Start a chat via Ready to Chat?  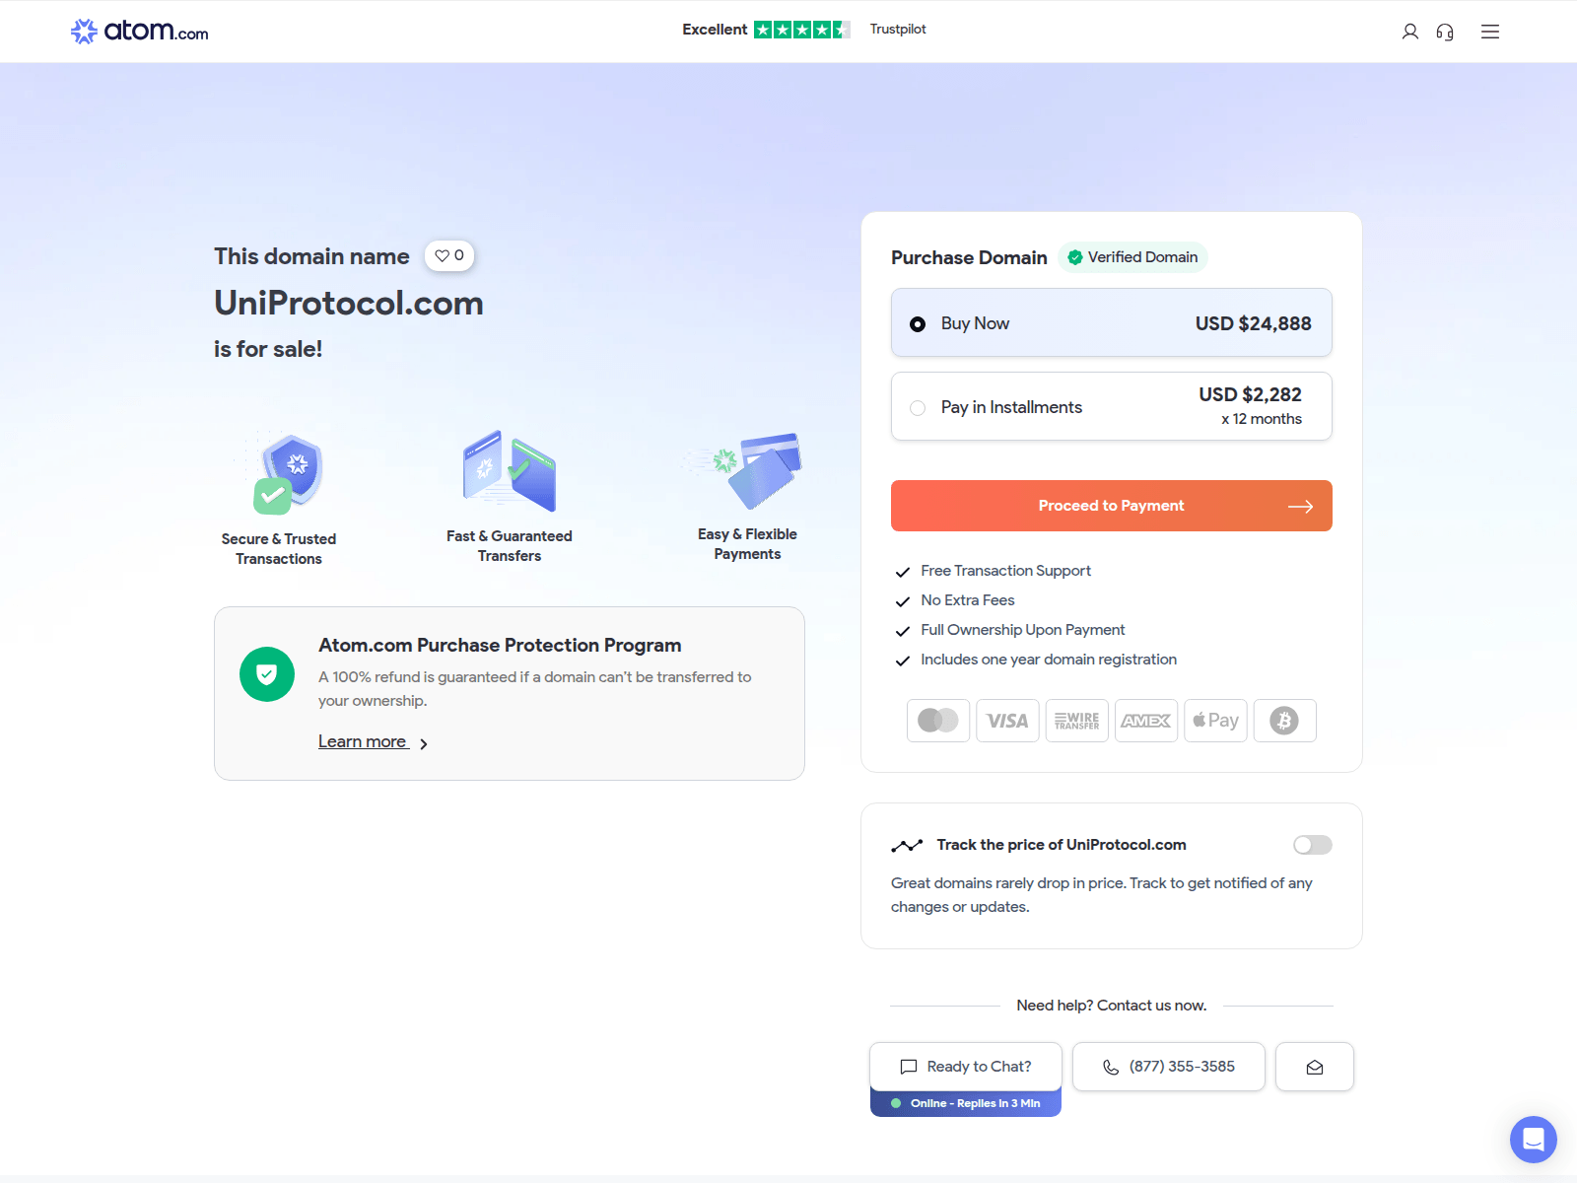click(965, 1067)
